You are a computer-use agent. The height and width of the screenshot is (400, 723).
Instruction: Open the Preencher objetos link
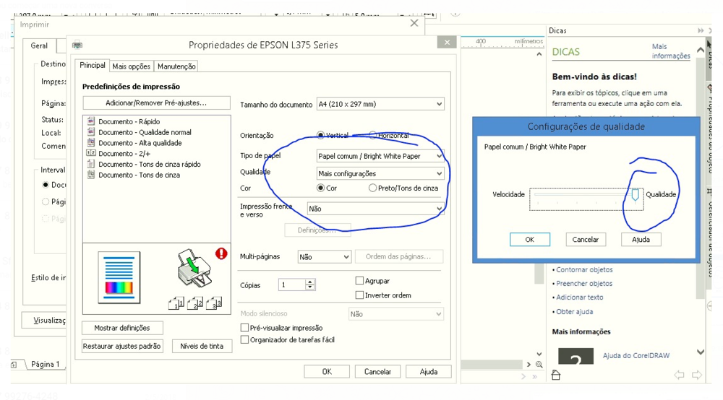click(x=584, y=284)
